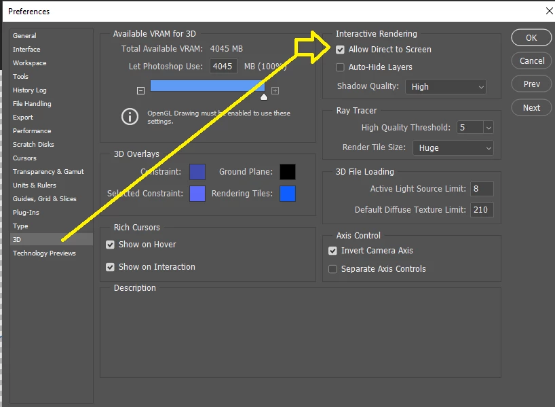
Task: Select Plug-Ins preferences category
Action: coord(52,213)
